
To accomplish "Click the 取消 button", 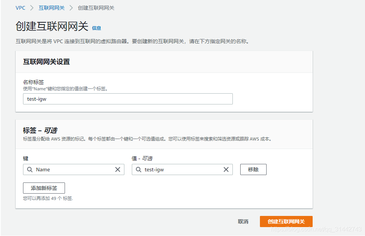I will (243, 222).
